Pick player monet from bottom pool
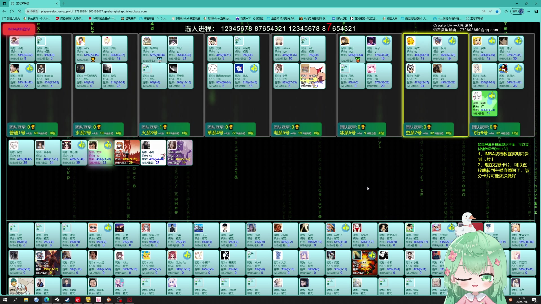541x304 pixels. click(365, 235)
